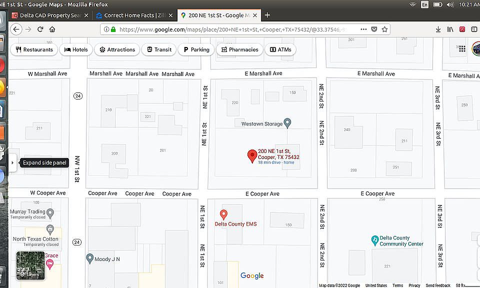Select the Pharmacies category chip
Viewport: 480px width, 288px height.
tap(239, 49)
